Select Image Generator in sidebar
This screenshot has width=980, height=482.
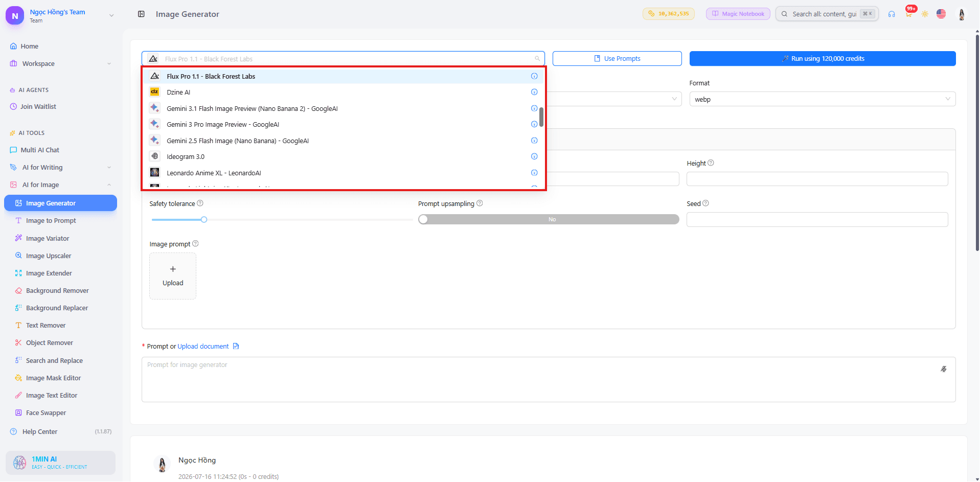(x=60, y=203)
